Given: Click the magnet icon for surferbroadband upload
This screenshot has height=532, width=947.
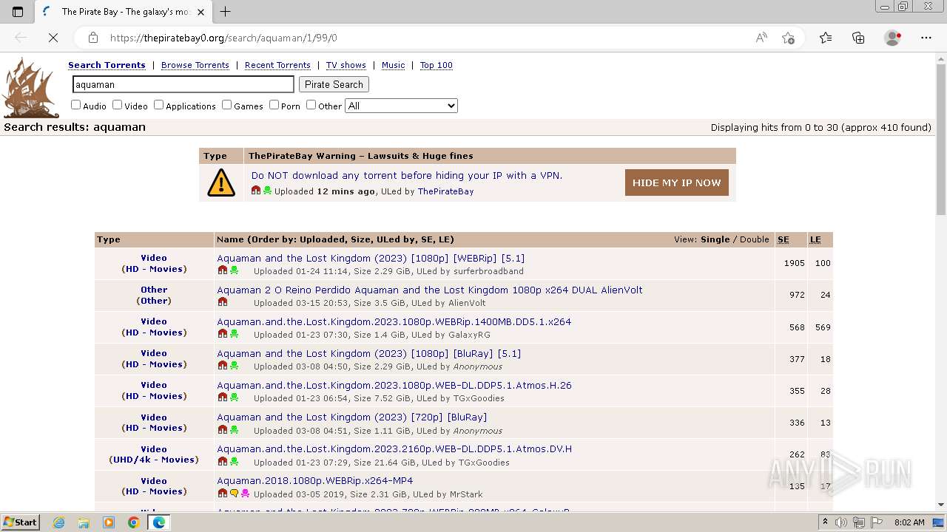Looking at the screenshot, I should (223, 270).
